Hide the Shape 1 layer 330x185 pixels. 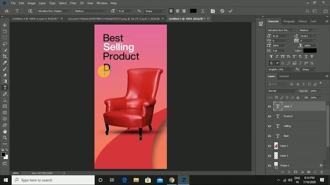click(269, 165)
